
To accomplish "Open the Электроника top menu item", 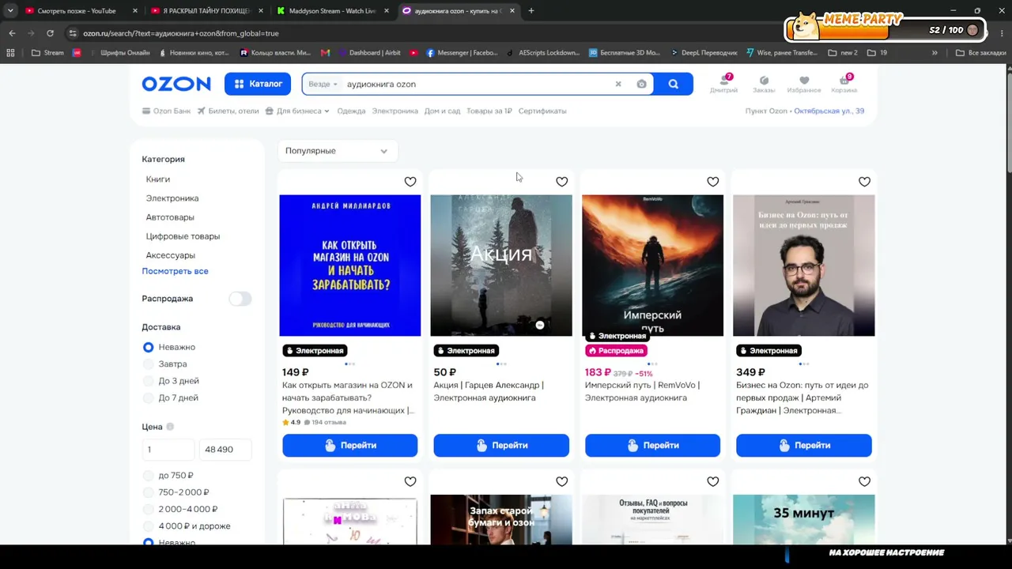I will (395, 111).
